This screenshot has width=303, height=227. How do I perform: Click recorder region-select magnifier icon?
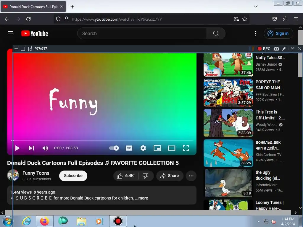pyautogui.click(x=30, y=49)
